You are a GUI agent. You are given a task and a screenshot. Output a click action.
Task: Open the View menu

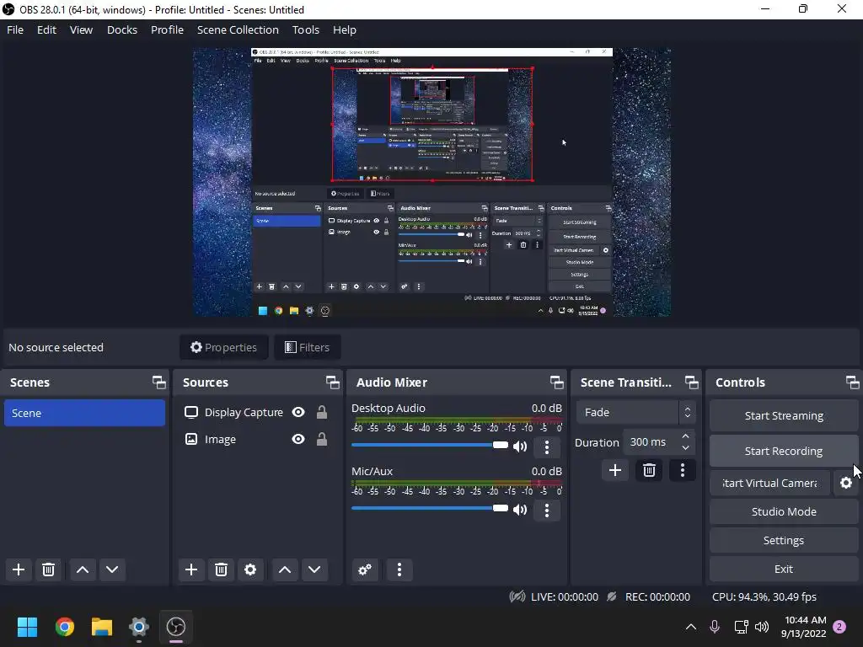[x=81, y=29]
